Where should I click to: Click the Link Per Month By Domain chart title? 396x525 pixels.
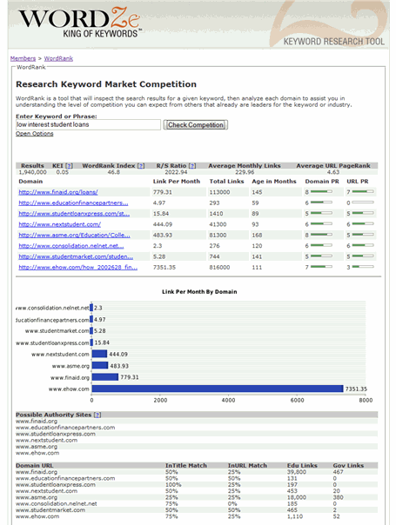(199, 292)
